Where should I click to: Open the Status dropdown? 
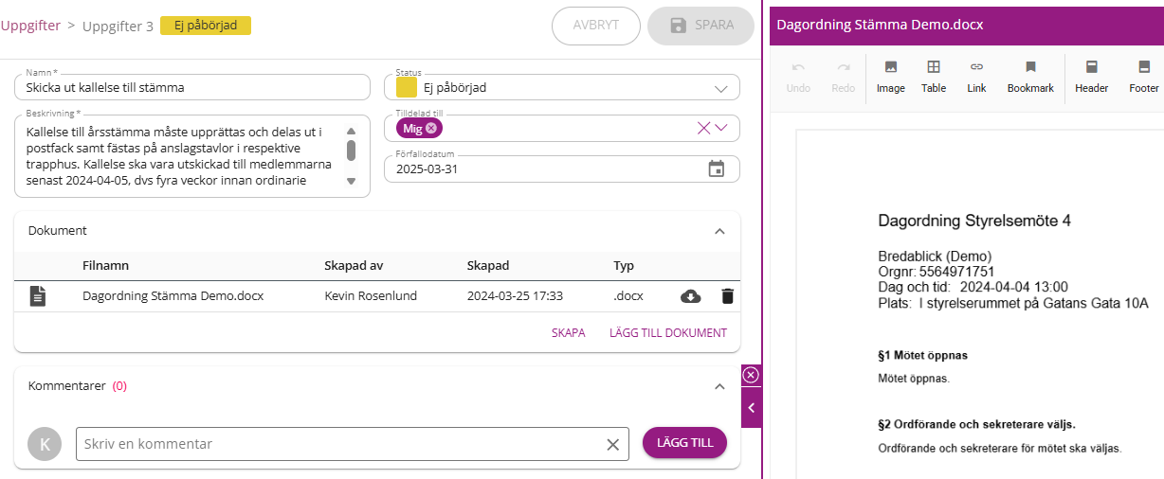pos(720,88)
